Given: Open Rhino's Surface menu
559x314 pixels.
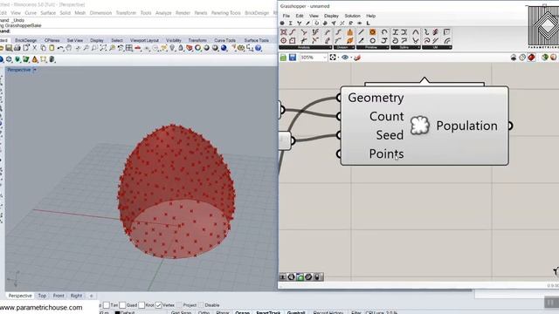Looking at the screenshot, I should click(48, 13).
